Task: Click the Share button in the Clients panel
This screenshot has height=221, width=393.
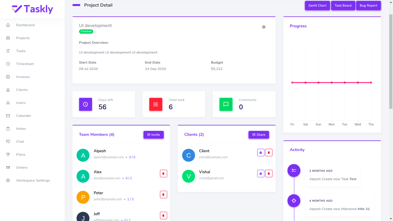Action: [x=258, y=134]
